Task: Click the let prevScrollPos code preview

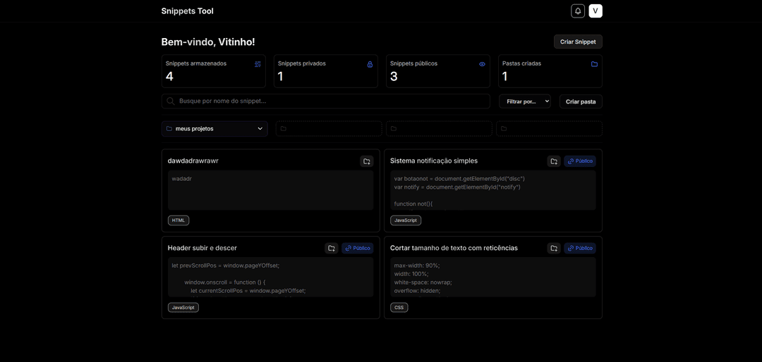Action: click(x=271, y=277)
